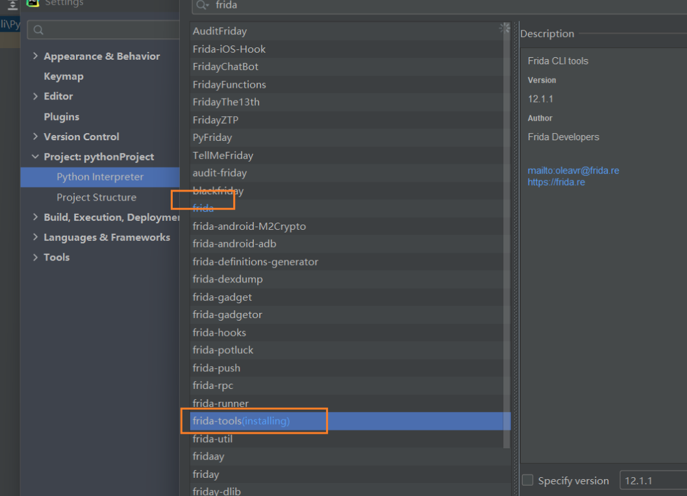Click the Description panel title
This screenshot has height=496, width=687.
pyautogui.click(x=547, y=34)
